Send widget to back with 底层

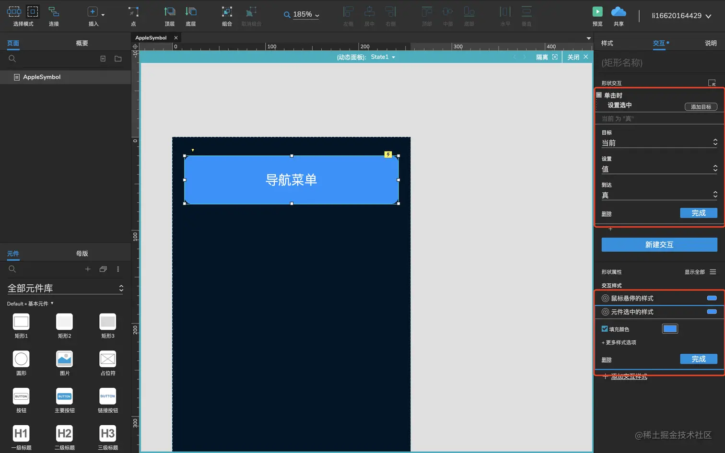191,12
